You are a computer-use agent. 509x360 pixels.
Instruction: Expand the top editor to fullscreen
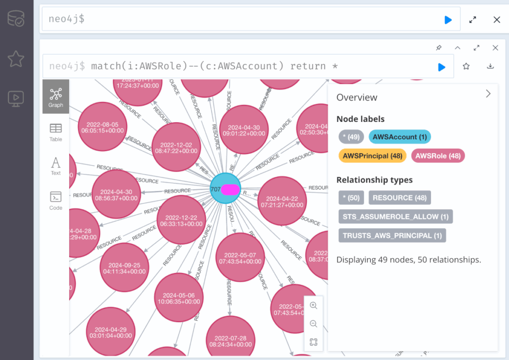click(x=473, y=20)
